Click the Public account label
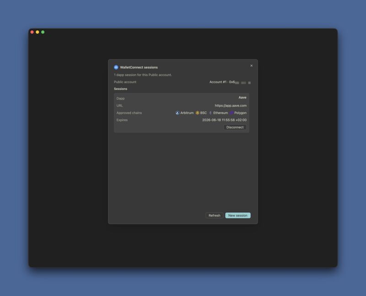This screenshot has width=366, height=296. point(125,82)
